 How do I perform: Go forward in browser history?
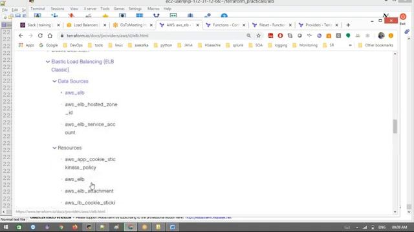coord(30,35)
